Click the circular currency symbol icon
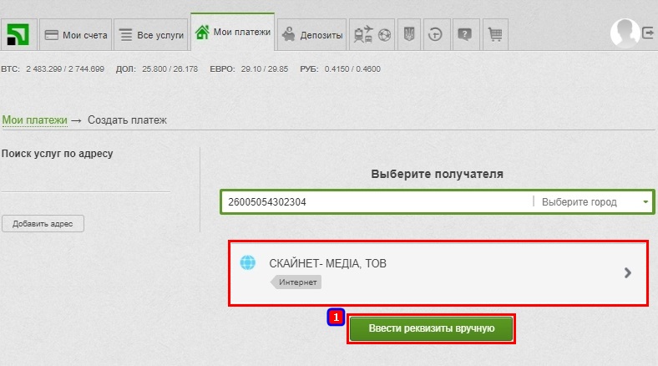Image resolution: width=658 pixels, height=366 pixels. pos(435,35)
